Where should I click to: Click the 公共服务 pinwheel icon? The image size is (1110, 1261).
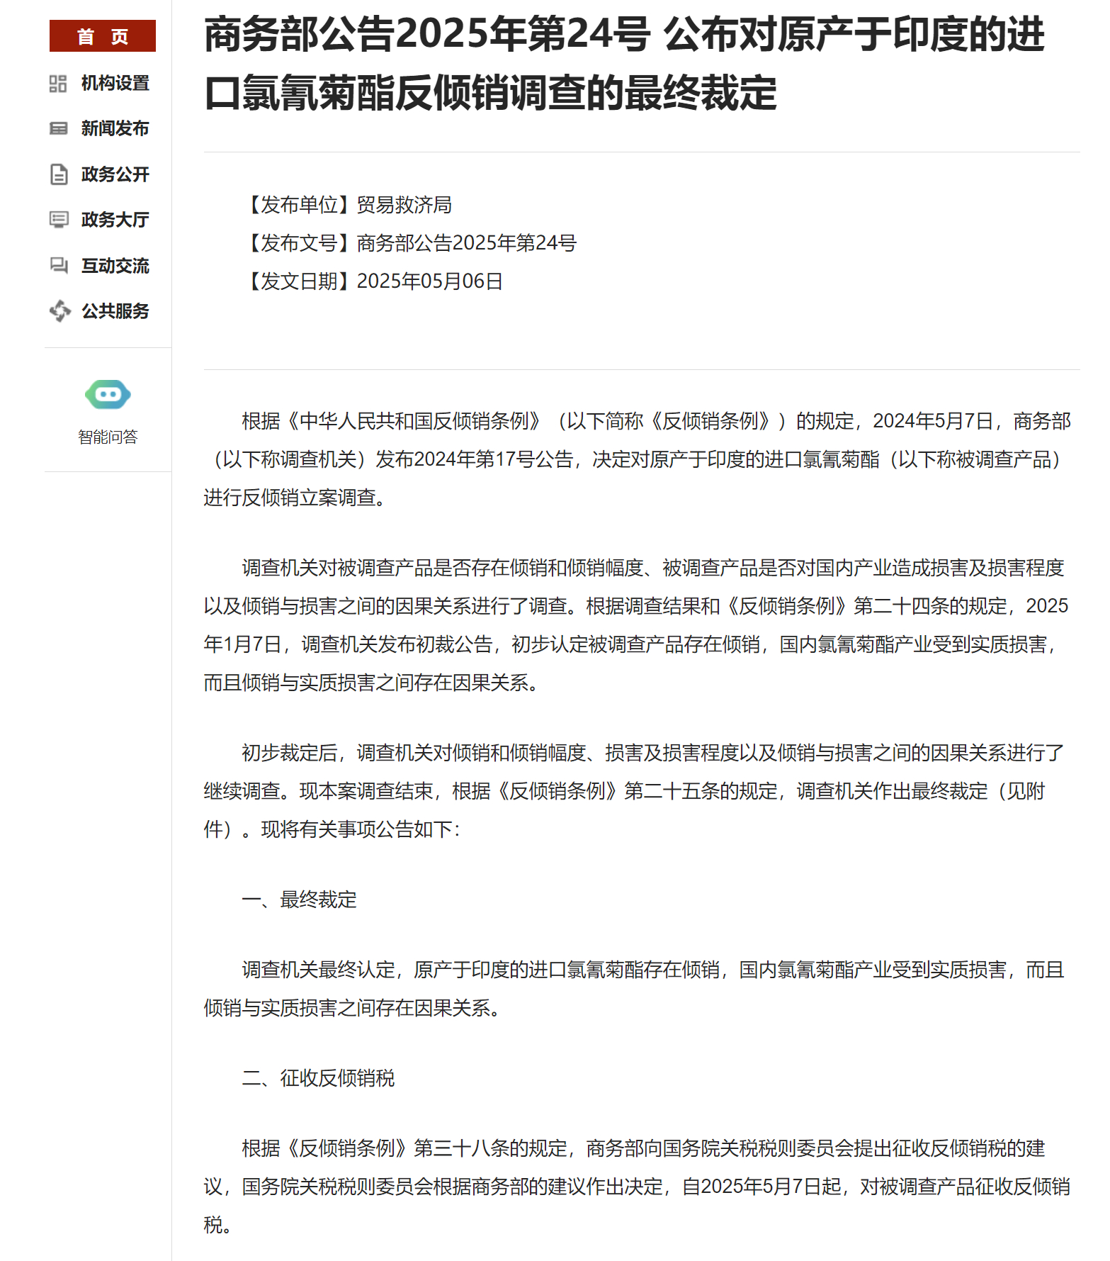60,310
